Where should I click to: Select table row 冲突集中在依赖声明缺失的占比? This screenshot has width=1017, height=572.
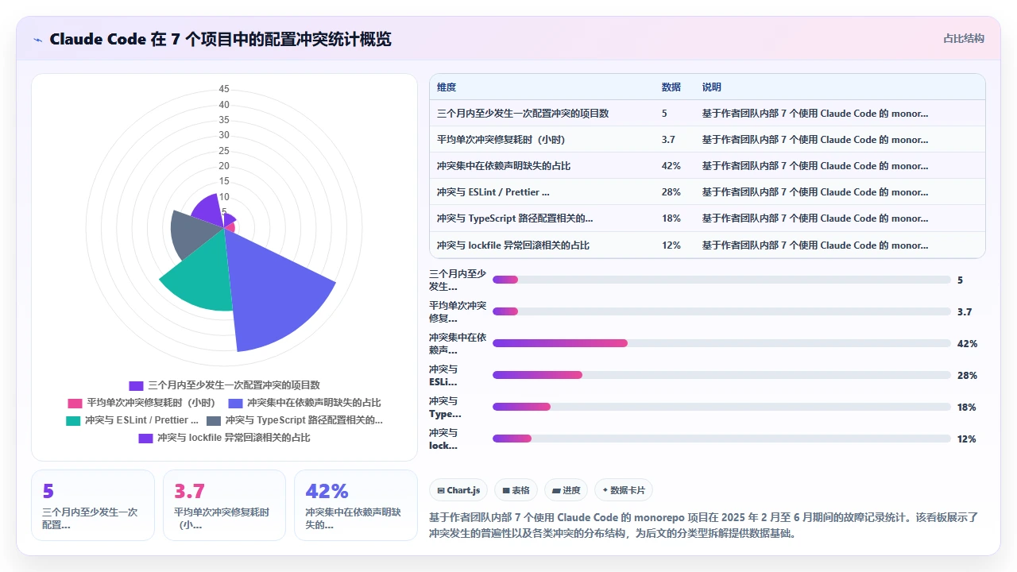point(707,166)
